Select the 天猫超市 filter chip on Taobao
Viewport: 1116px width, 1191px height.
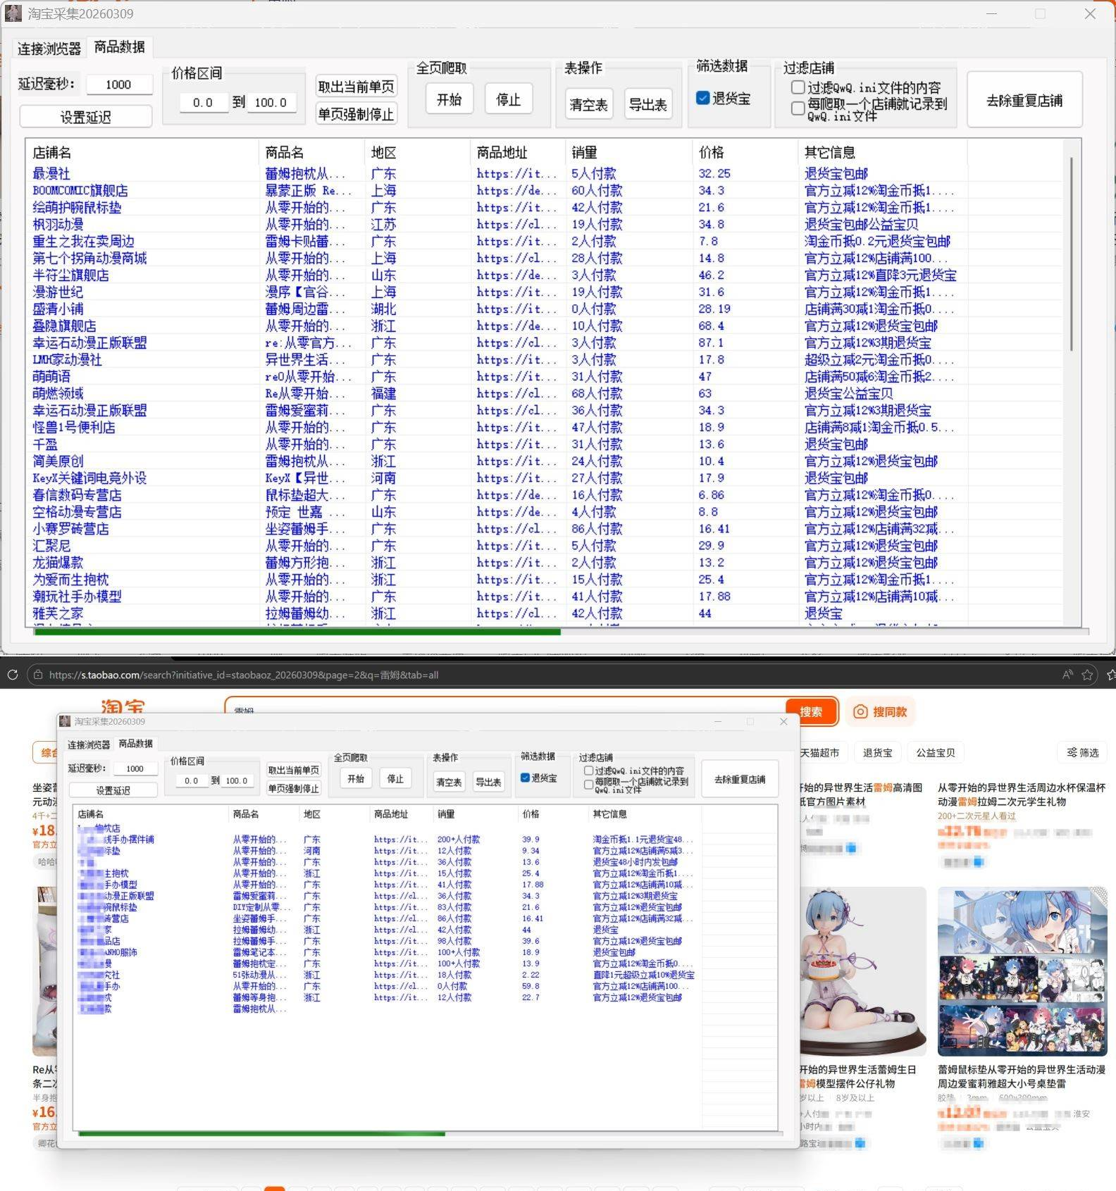pos(821,752)
